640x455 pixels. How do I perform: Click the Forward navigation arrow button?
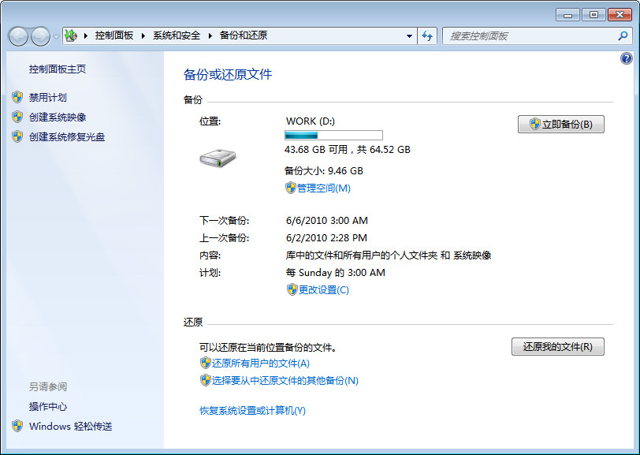point(40,36)
